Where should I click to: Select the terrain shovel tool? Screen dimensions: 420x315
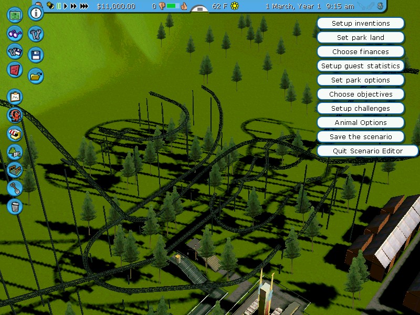click(15, 187)
